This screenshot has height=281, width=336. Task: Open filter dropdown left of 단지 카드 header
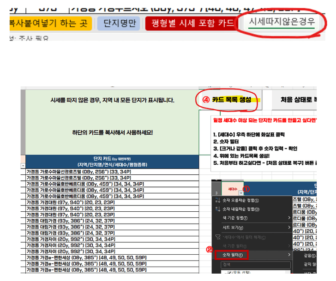point(23,166)
